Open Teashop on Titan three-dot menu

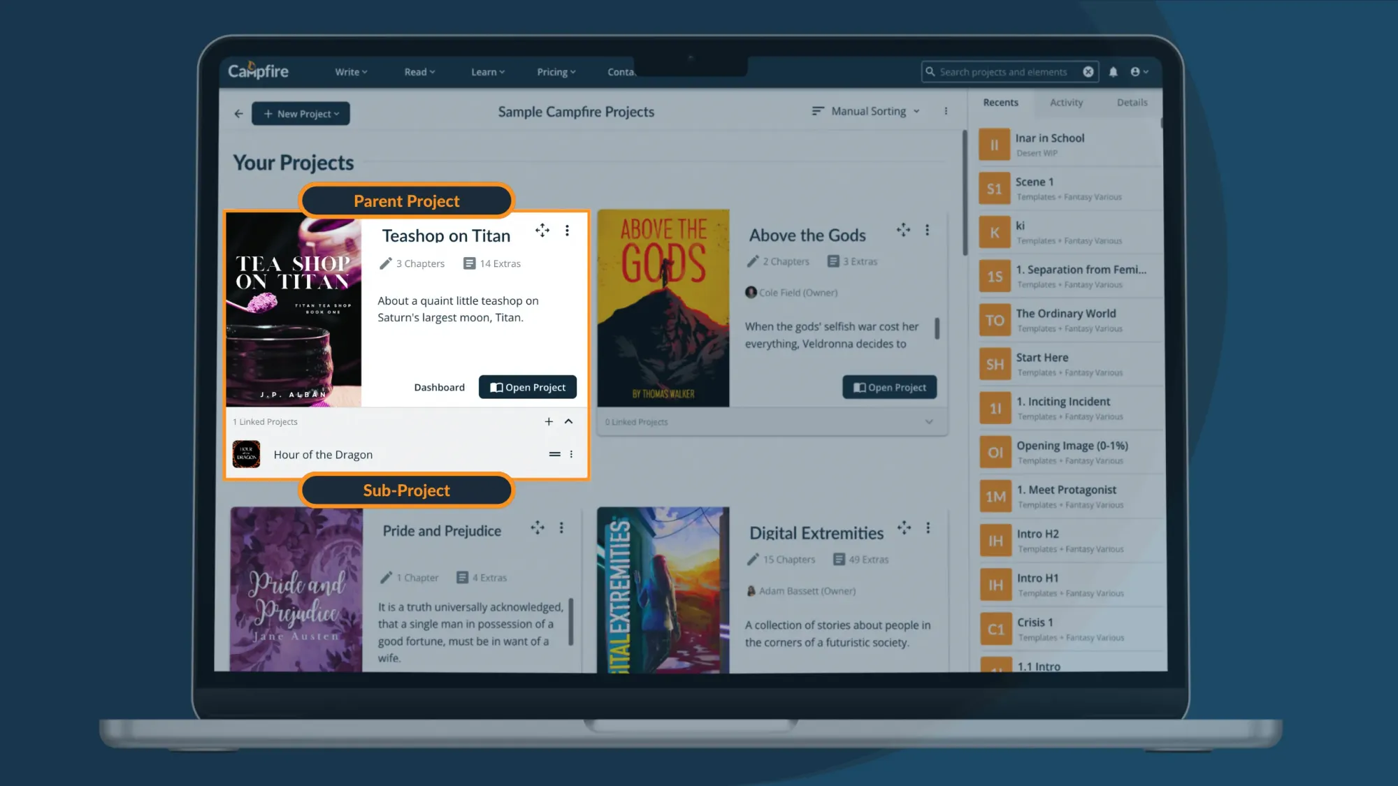pos(567,230)
